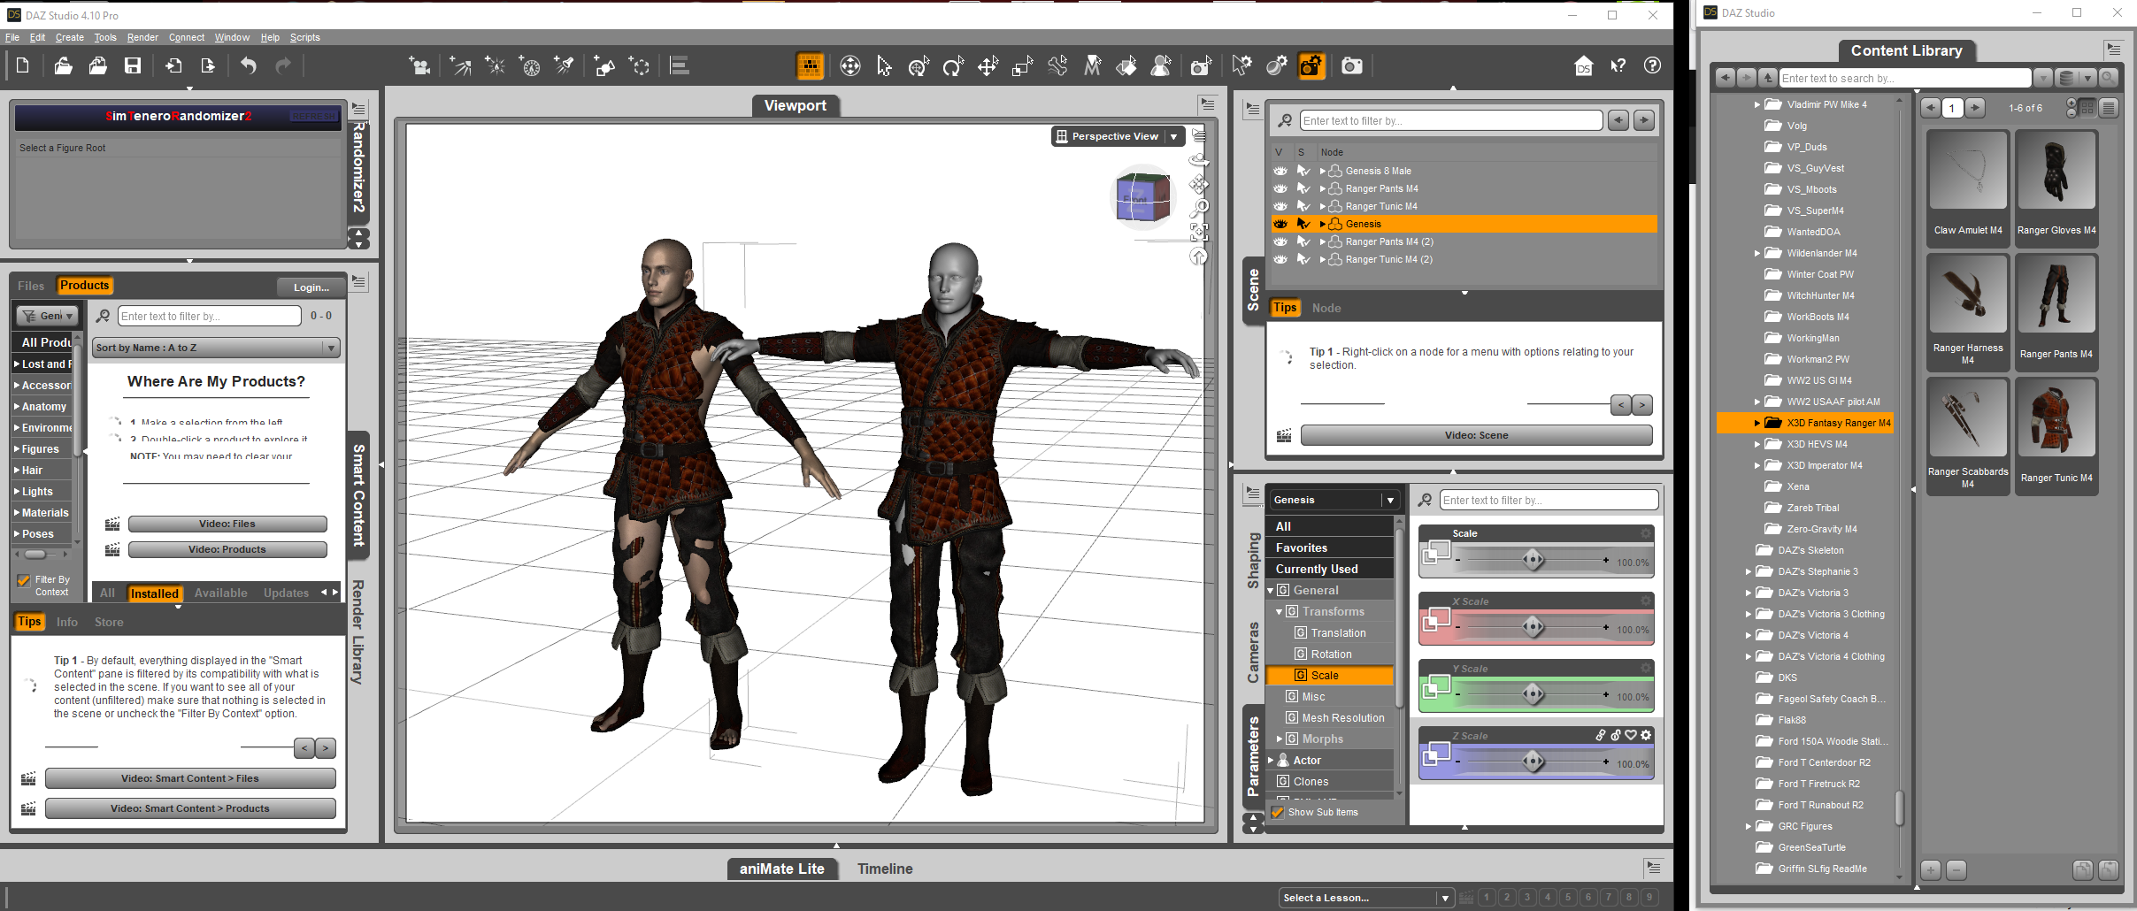Toggle the Filter By Context checkbox
Screen dimensions: 2137x911
pyautogui.click(x=24, y=581)
